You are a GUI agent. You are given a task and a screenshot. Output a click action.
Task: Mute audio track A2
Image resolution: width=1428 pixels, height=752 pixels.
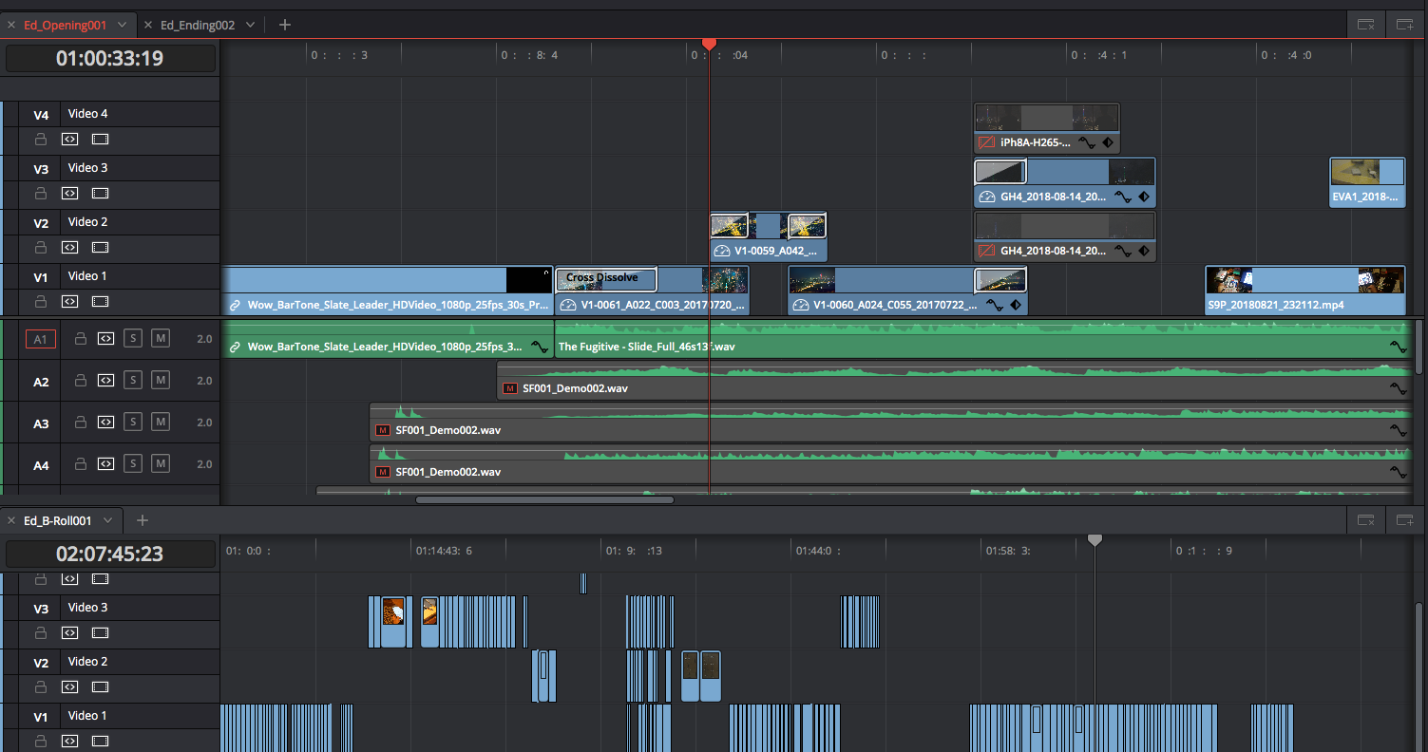[161, 381]
